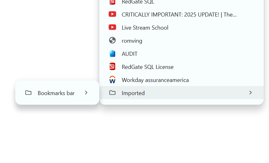Open the AUDIT bookmark
The height and width of the screenshot is (163, 269).
[182, 54]
